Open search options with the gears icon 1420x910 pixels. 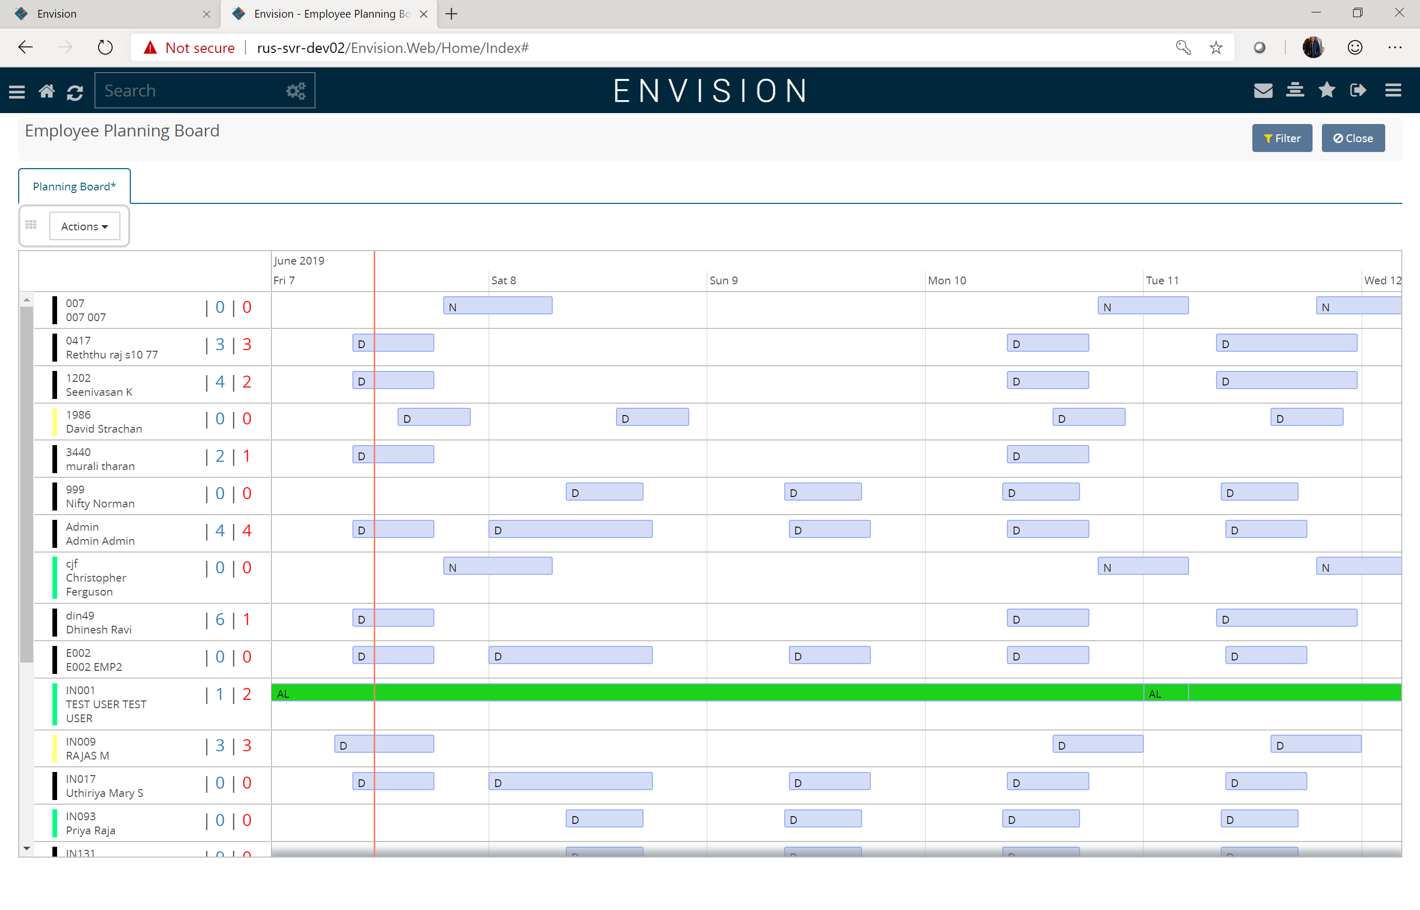click(296, 90)
